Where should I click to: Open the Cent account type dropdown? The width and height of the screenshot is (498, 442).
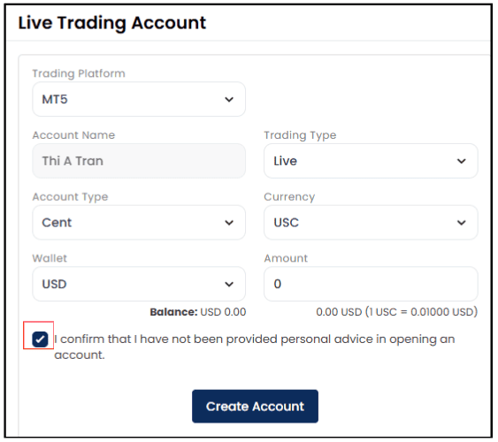click(139, 223)
